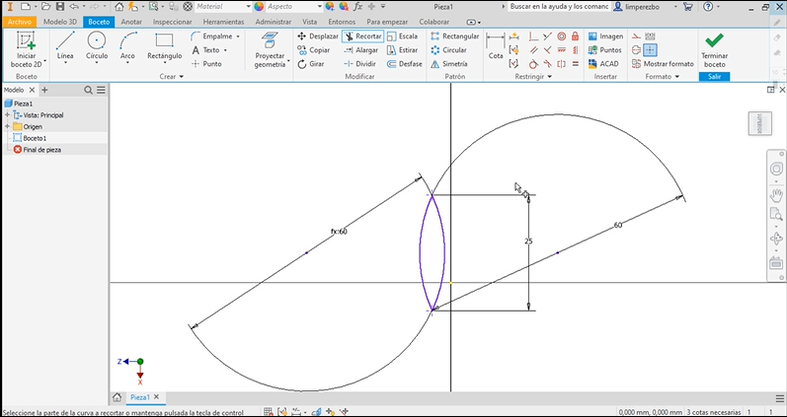This screenshot has width=787, height=417.
Task: Click the Undo arrow icon
Action: tap(73, 7)
